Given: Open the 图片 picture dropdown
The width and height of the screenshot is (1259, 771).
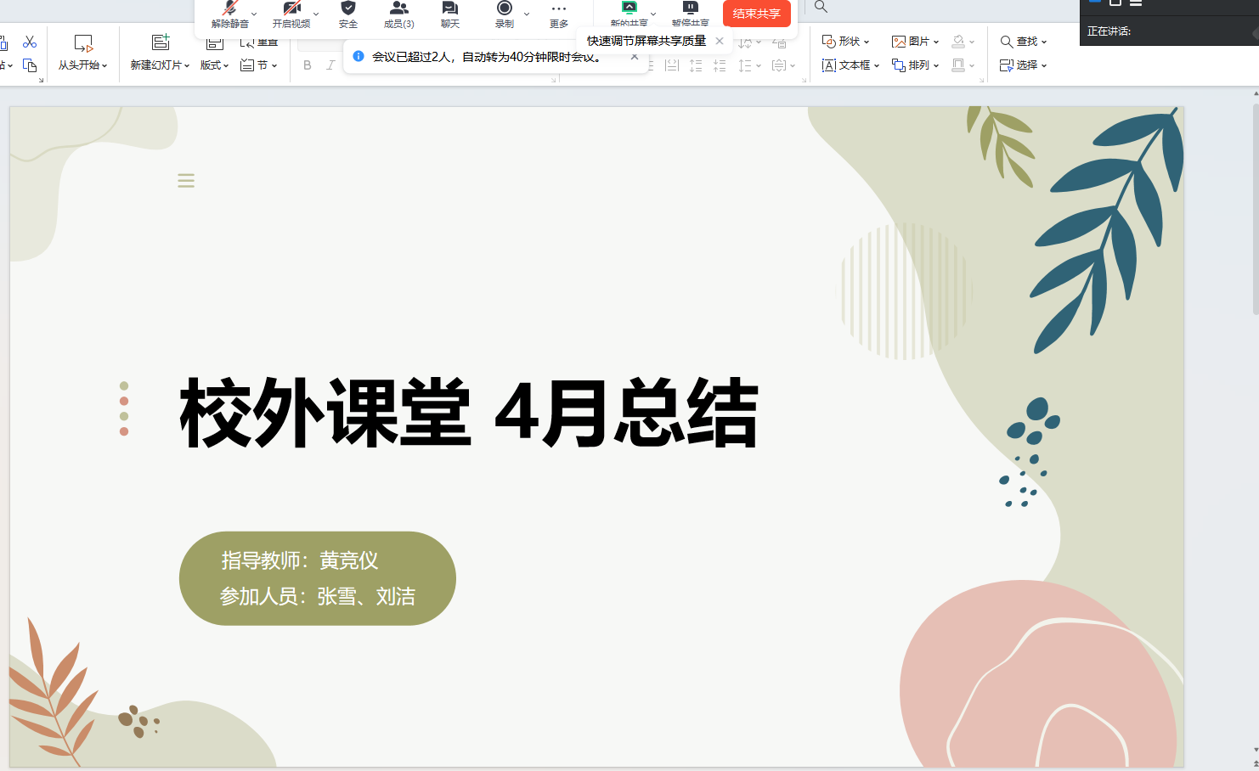Looking at the screenshot, I should click(x=915, y=42).
